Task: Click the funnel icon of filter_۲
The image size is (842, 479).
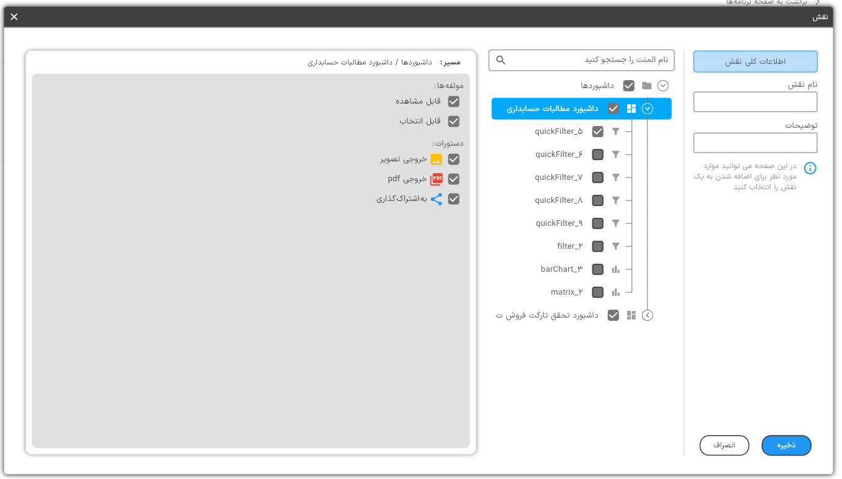Action: 616,246
